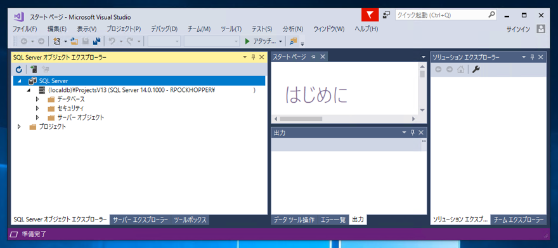This screenshot has height=248, width=558.
Task: Open the デバッグ(D) menu
Action: click(164, 29)
